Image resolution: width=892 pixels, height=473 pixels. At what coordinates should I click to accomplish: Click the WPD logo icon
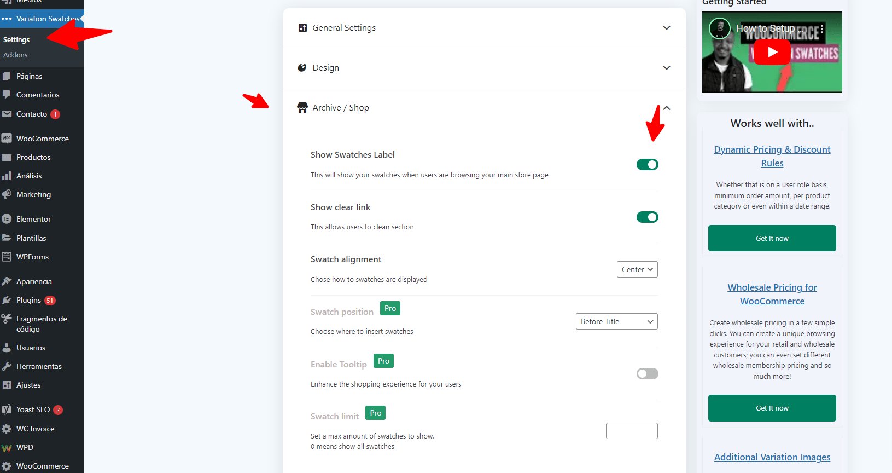pyautogui.click(x=7, y=447)
